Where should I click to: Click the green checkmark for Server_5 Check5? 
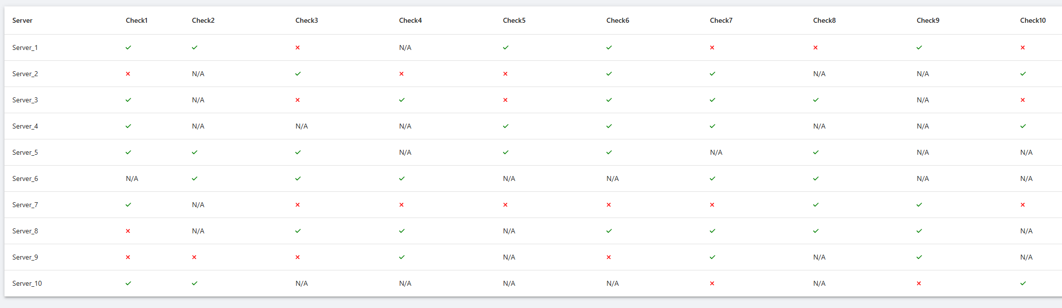(x=506, y=152)
